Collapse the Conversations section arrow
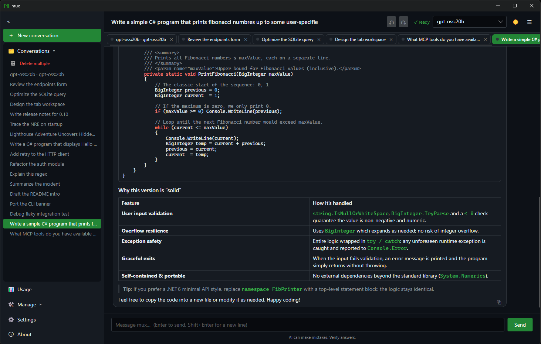This screenshot has height=344, width=541. coord(54,51)
